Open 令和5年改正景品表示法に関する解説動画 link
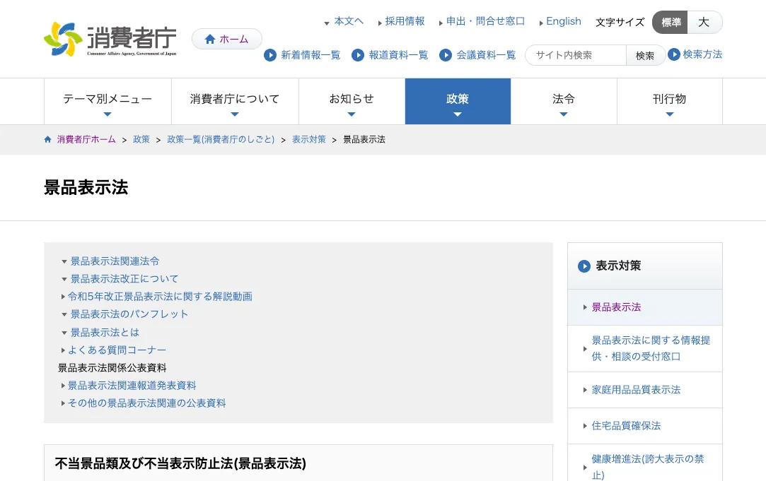766x481 pixels. pyautogui.click(x=160, y=297)
